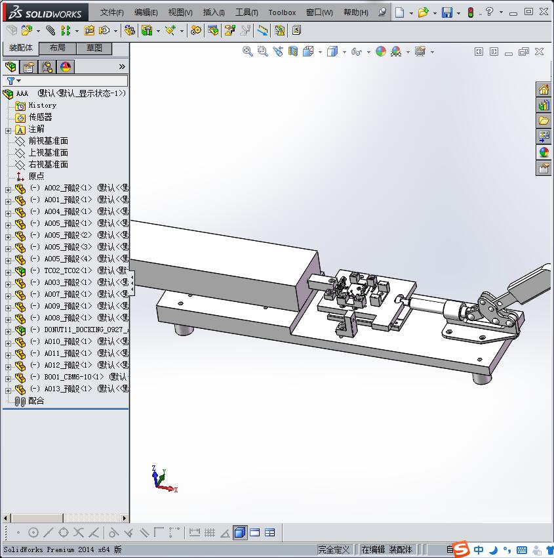Click the Mate paperclip icon

[51, 31]
